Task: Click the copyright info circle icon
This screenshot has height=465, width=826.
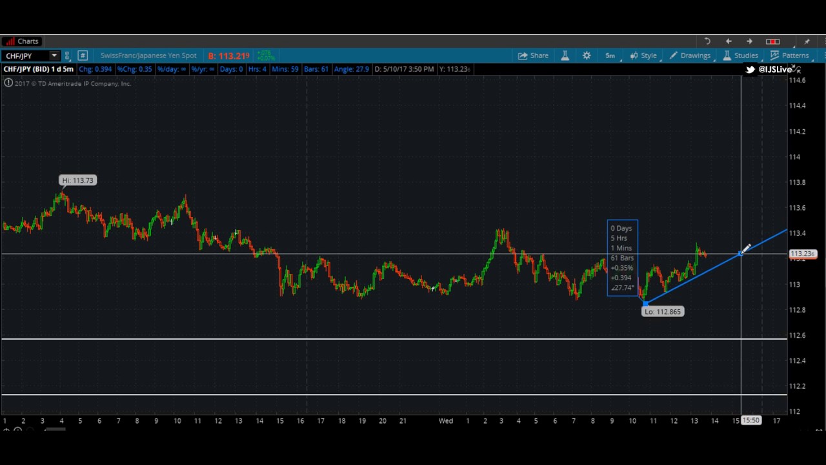Action: (x=8, y=83)
